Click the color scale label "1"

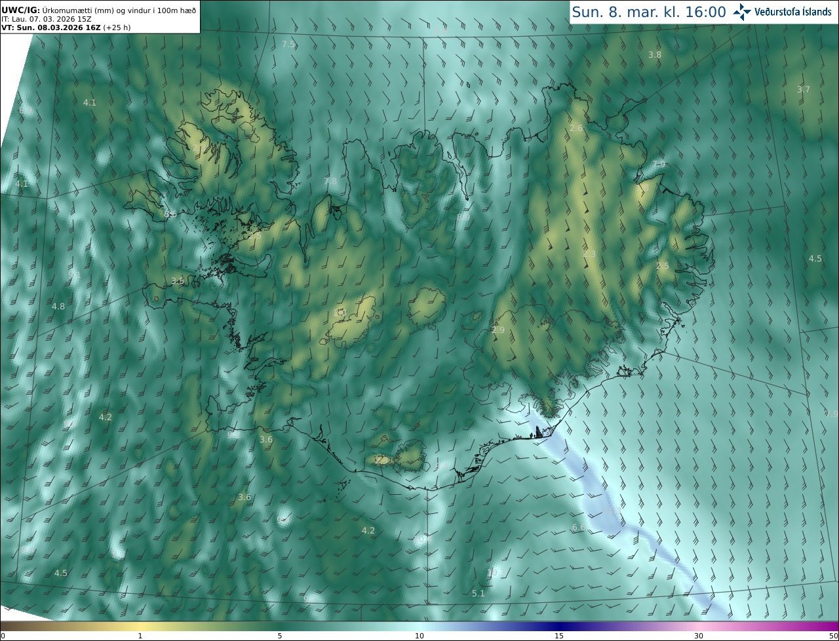(140, 636)
